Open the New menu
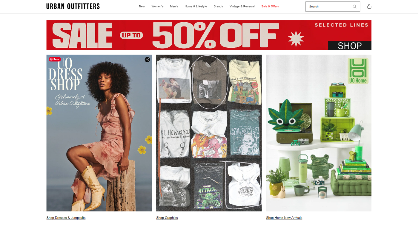This screenshot has height=226, width=418. tap(142, 6)
